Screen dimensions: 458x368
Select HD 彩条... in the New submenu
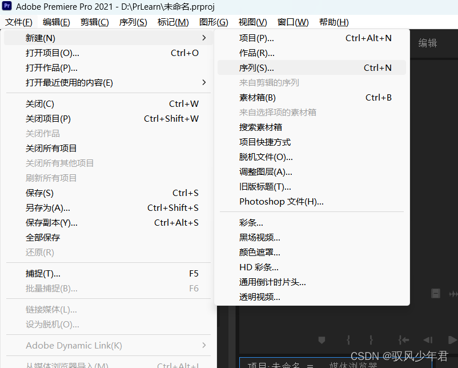pos(312,267)
